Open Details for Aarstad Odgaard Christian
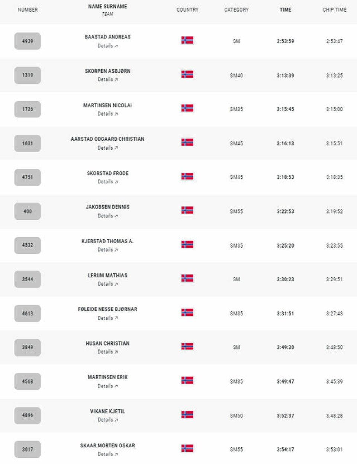The width and height of the screenshot is (357, 464). 107,148
